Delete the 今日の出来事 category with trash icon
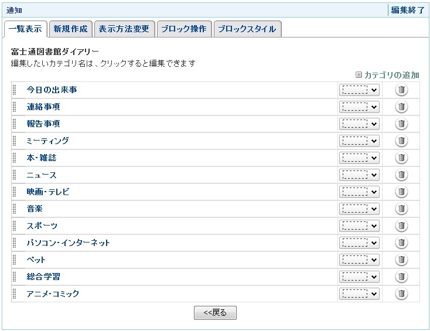This screenshot has width=430, height=331. coord(401,90)
